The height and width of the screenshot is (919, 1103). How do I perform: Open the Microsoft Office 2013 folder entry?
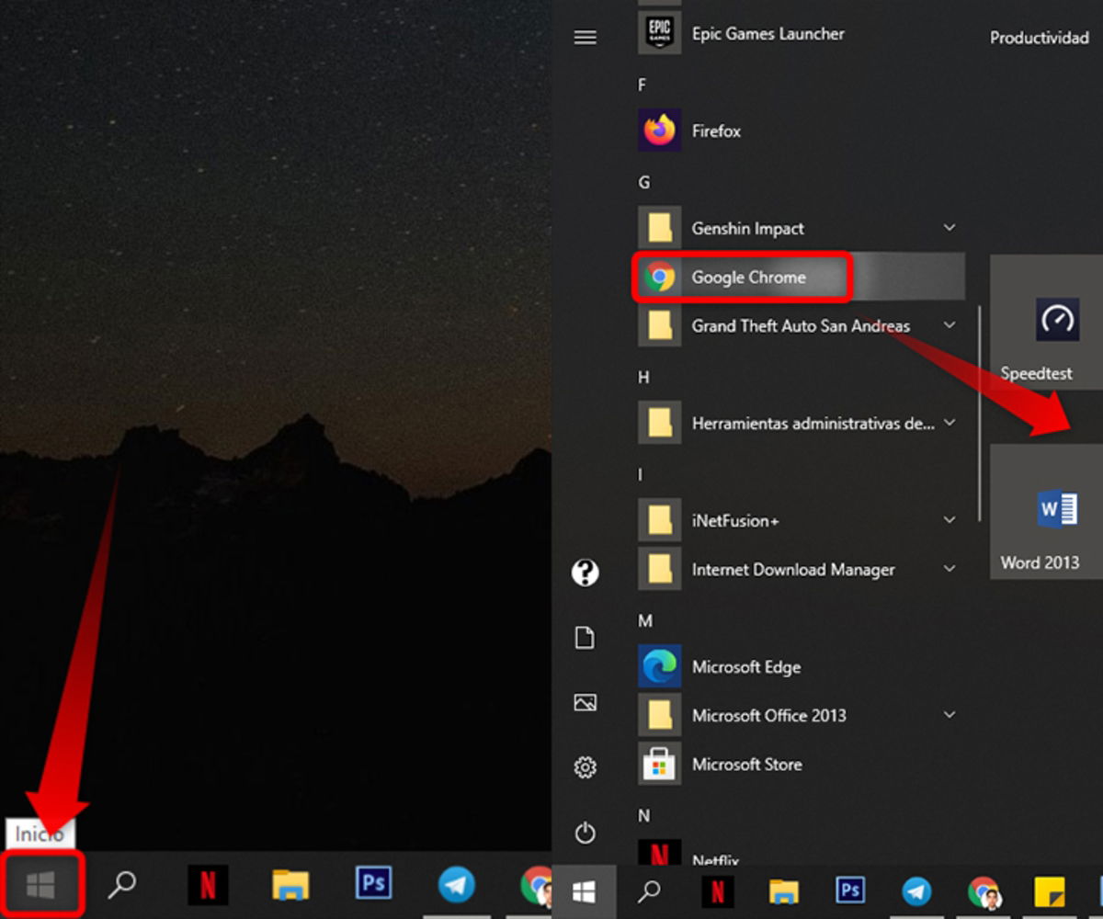[800, 715]
